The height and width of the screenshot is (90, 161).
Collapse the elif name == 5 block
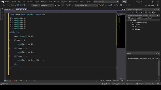[x=10, y=48]
